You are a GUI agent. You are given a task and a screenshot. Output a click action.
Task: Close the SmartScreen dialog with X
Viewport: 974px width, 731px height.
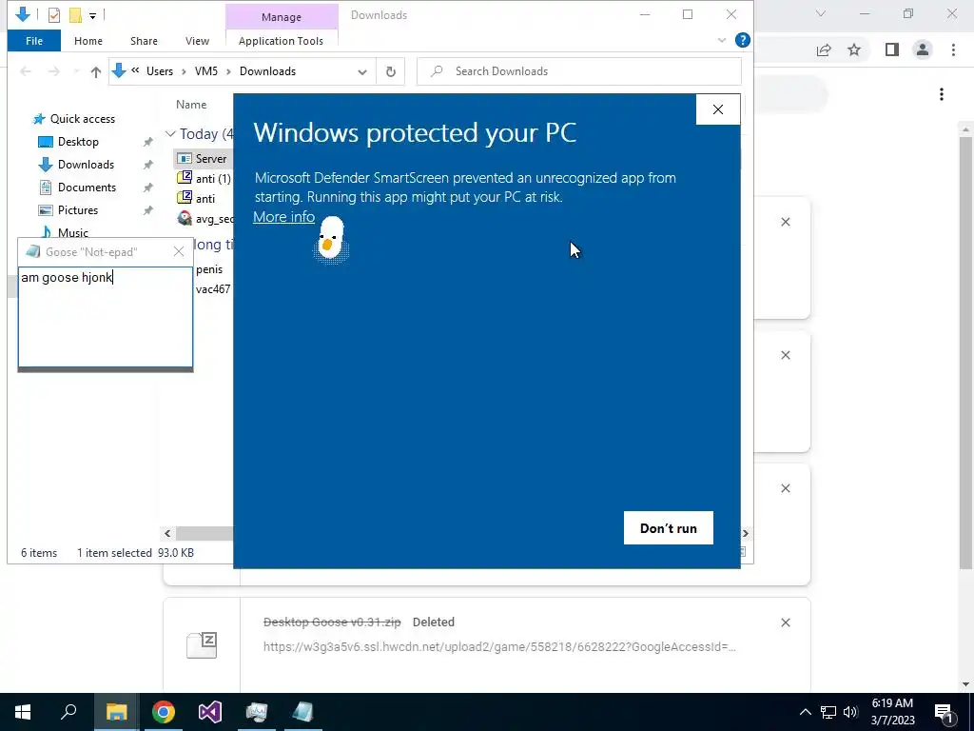coord(718,109)
